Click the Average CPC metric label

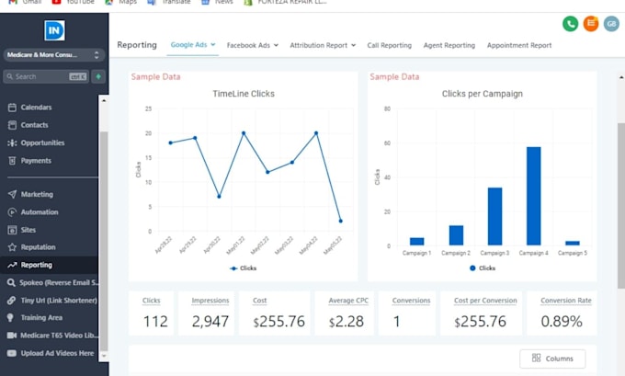pos(348,301)
